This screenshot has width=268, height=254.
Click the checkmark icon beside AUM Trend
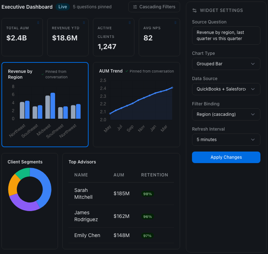[127, 71]
